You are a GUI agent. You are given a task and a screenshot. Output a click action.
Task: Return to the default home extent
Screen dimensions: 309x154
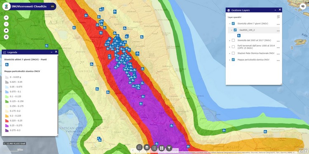pos(6,30)
